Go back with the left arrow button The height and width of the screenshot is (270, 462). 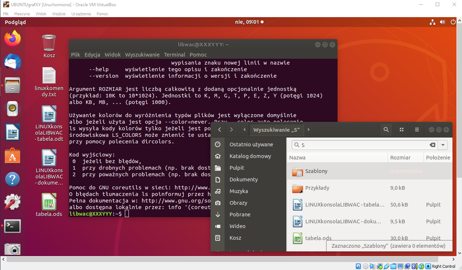(219, 130)
